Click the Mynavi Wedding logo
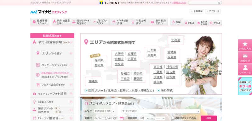This screenshot has width=252, height=121. tap(49, 12)
